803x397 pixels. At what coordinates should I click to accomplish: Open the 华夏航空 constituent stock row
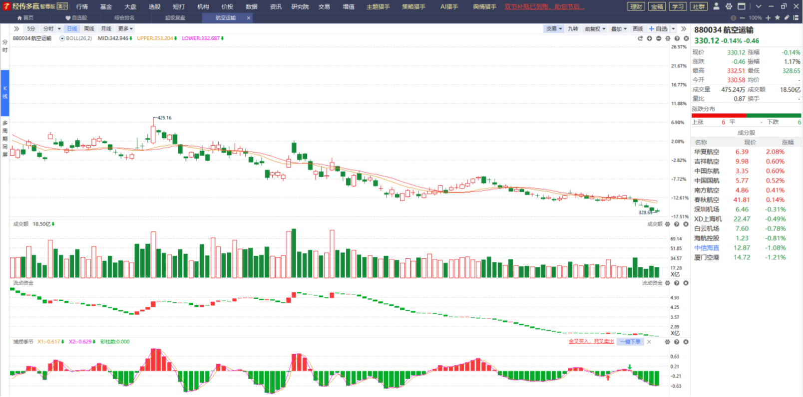(747, 152)
